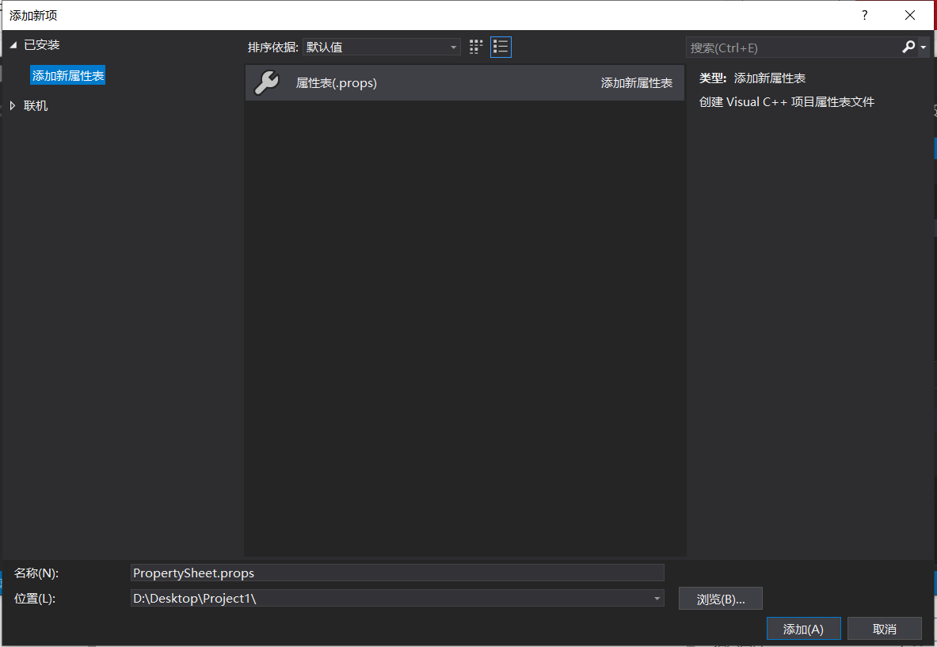Close the 添加新项 dialog

[909, 15]
